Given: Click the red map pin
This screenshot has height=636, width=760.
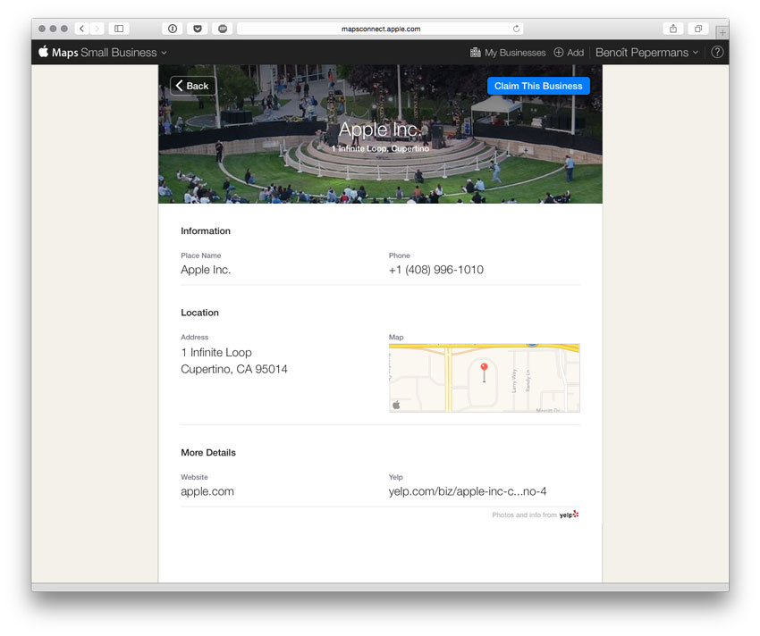Looking at the screenshot, I should point(484,372).
